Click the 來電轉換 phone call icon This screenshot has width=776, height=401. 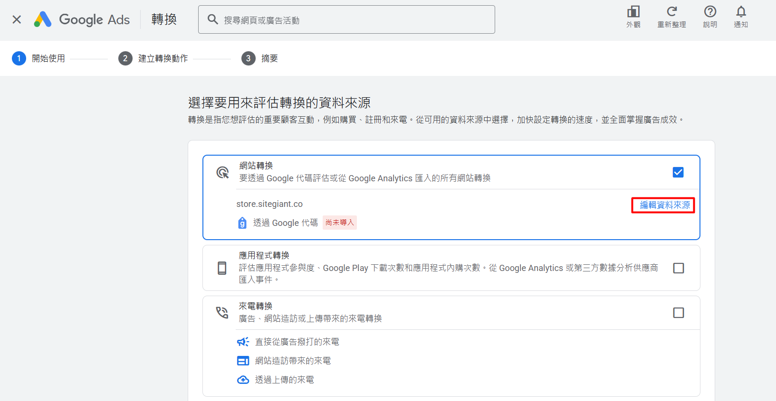222,313
